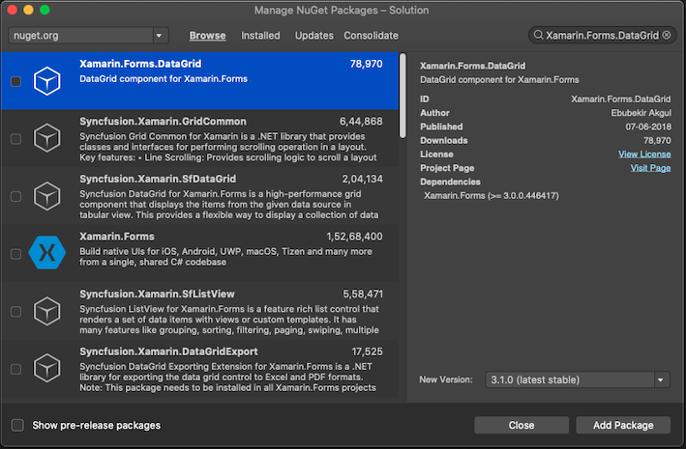Screen dimensions: 686x449
Task: Switch to the Installed tab
Action: pyautogui.click(x=260, y=36)
